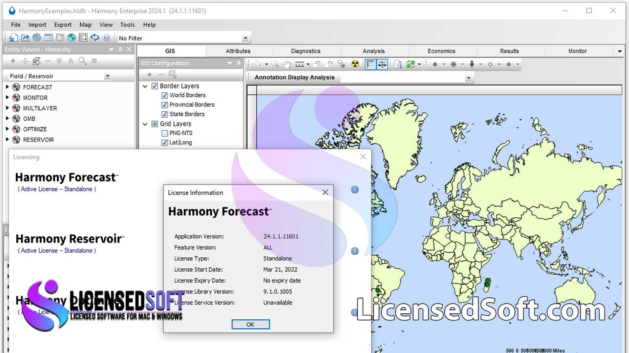Toggle the map ruler icon on map toolbar
The width and height of the screenshot is (629, 353).
coord(370,64)
